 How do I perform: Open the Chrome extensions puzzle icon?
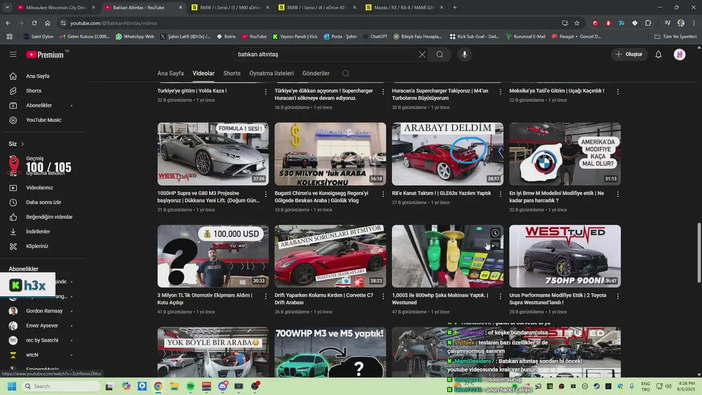click(648, 23)
